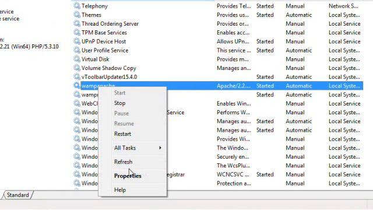Select Help in the context menu
Viewport: 373px width, 210px height.
pyautogui.click(x=120, y=190)
